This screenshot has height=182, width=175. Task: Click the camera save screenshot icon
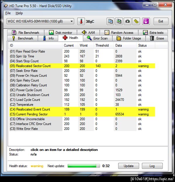pos(127,21)
